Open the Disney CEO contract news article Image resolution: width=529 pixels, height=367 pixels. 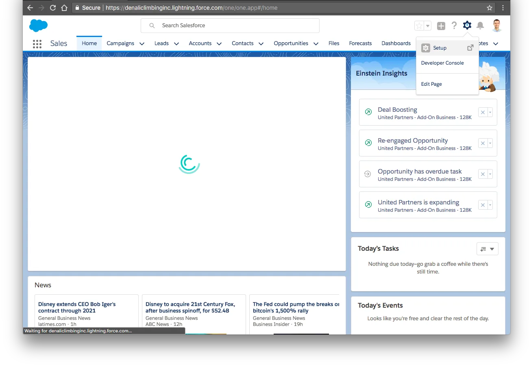77,307
